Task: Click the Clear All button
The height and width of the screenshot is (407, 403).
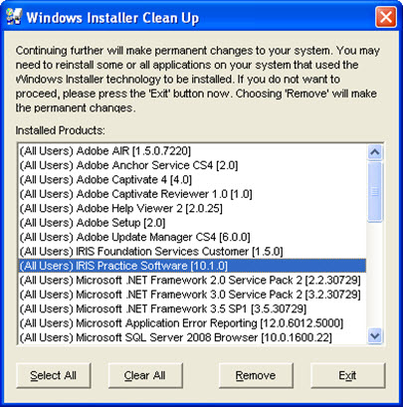Action: pyautogui.click(x=145, y=375)
